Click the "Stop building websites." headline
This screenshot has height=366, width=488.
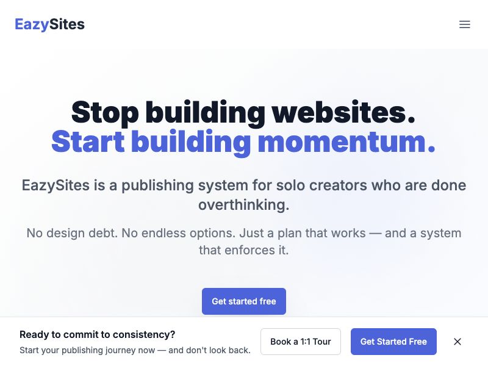(x=243, y=112)
